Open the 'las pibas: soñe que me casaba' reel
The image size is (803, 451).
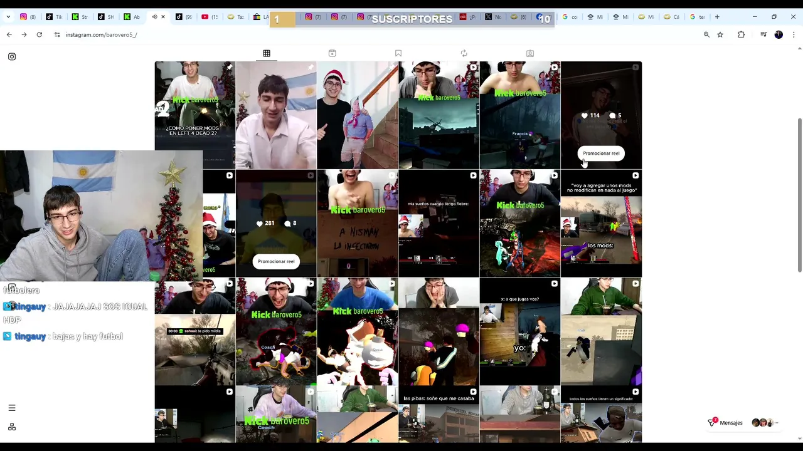tap(439, 415)
